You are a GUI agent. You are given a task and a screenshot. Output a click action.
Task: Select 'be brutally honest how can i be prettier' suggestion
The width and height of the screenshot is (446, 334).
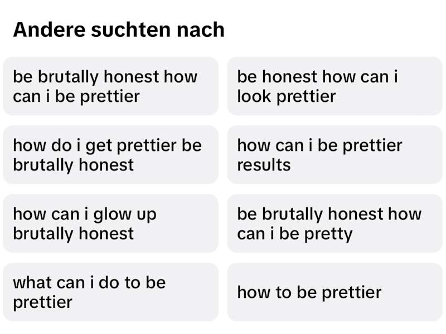110,86
